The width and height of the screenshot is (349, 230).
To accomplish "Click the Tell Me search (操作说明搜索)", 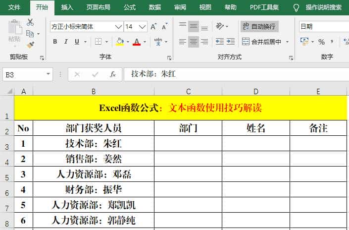I will point(318,7).
